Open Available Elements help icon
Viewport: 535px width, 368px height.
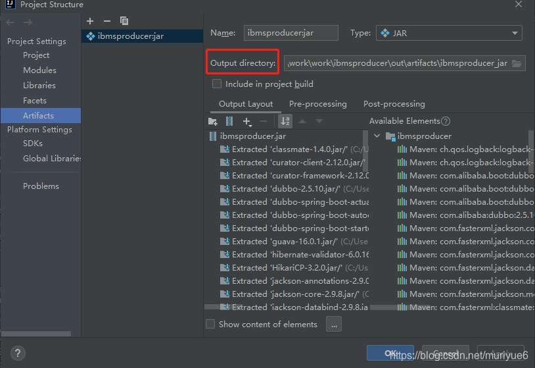[446, 121]
